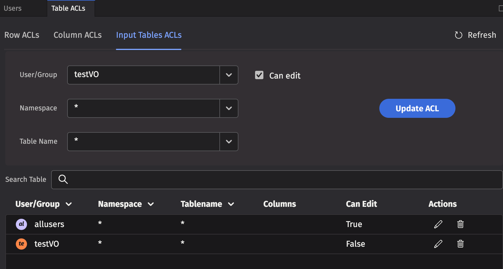
Task: Delete the testVO ACL with trash icon
Action: click(460, 244)
